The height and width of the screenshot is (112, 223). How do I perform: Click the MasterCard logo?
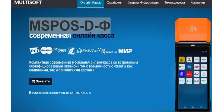click(46, 50)
